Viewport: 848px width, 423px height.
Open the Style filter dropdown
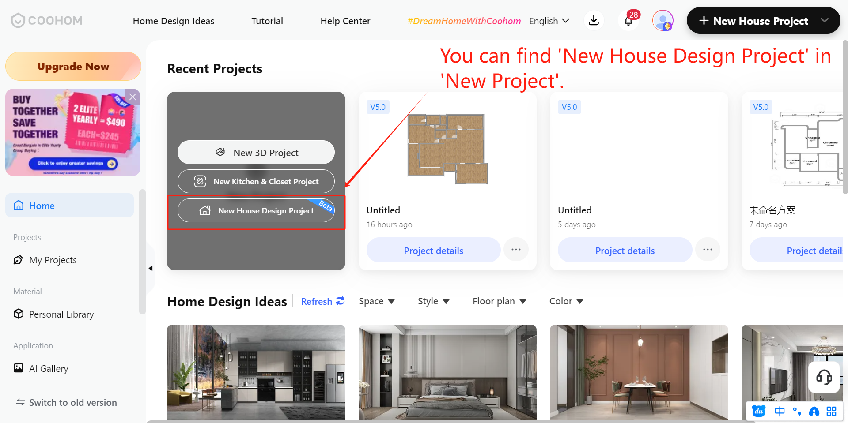[434, 301]
